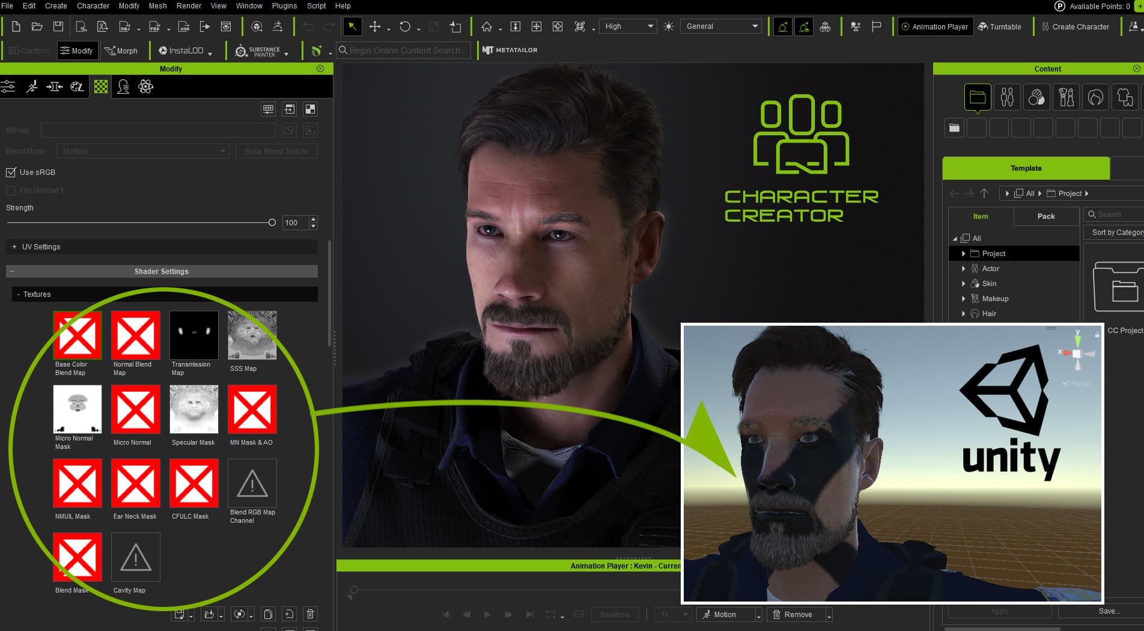
Task: Toggle the Use sRGB checkbox
Action: pos(11,172)
